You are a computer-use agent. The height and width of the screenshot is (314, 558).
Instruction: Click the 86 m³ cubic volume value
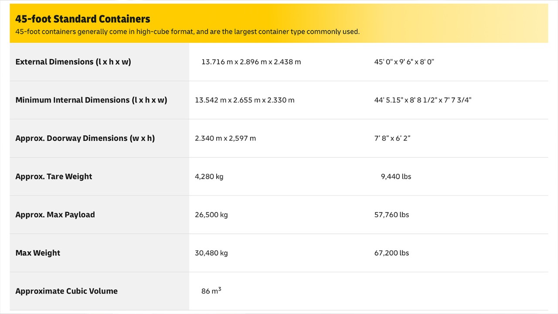211,291
